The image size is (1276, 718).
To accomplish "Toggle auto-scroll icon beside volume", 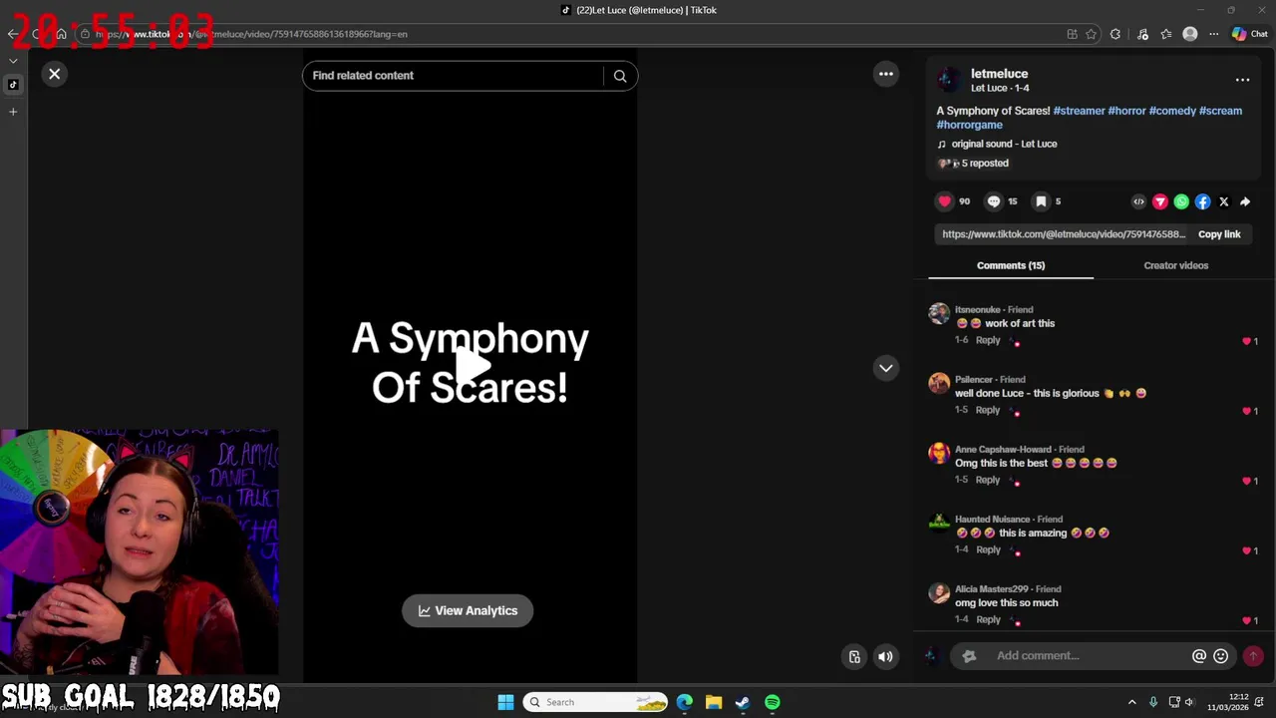I will point(854,656).
